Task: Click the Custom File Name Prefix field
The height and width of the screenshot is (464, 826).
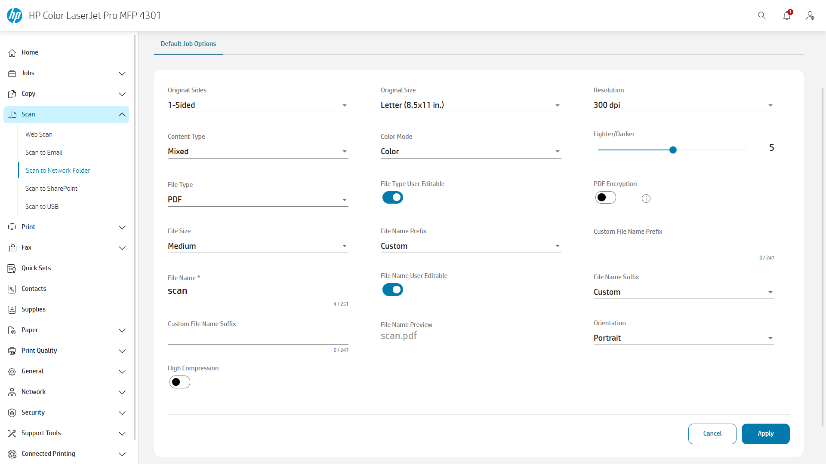Action: (x=684, y=245)
